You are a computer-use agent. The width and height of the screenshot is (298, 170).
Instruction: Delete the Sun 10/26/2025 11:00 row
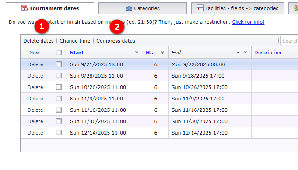pos(35,87)
